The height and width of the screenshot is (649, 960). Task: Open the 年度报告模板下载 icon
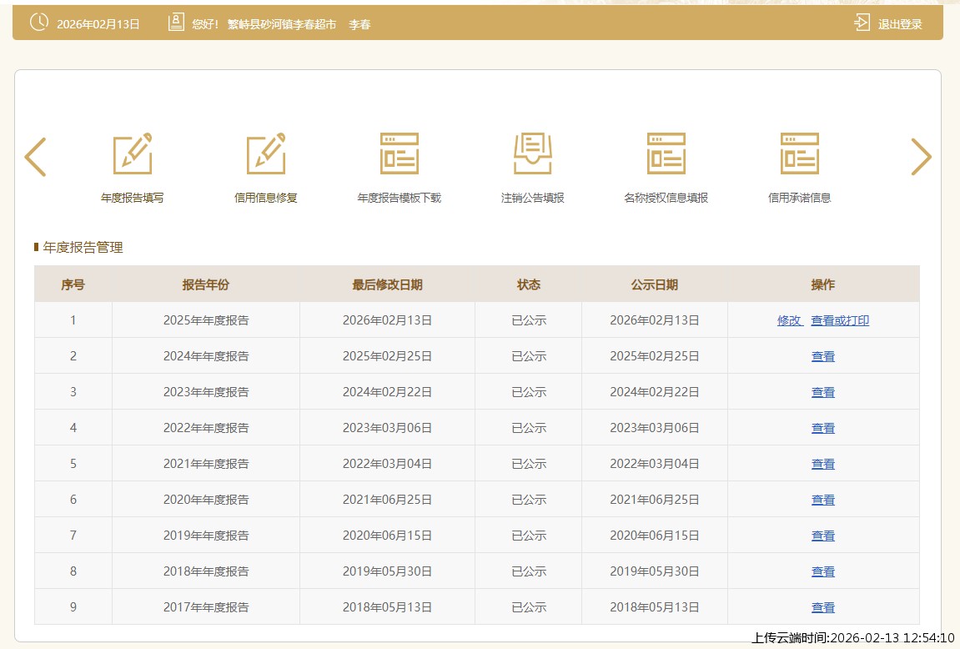(400, 154)
